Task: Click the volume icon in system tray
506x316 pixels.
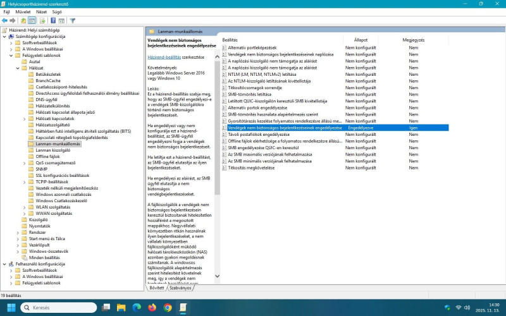Action: (467, 307)
